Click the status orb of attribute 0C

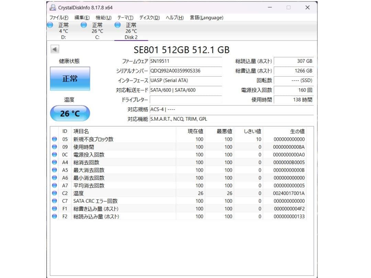(54, 154)
